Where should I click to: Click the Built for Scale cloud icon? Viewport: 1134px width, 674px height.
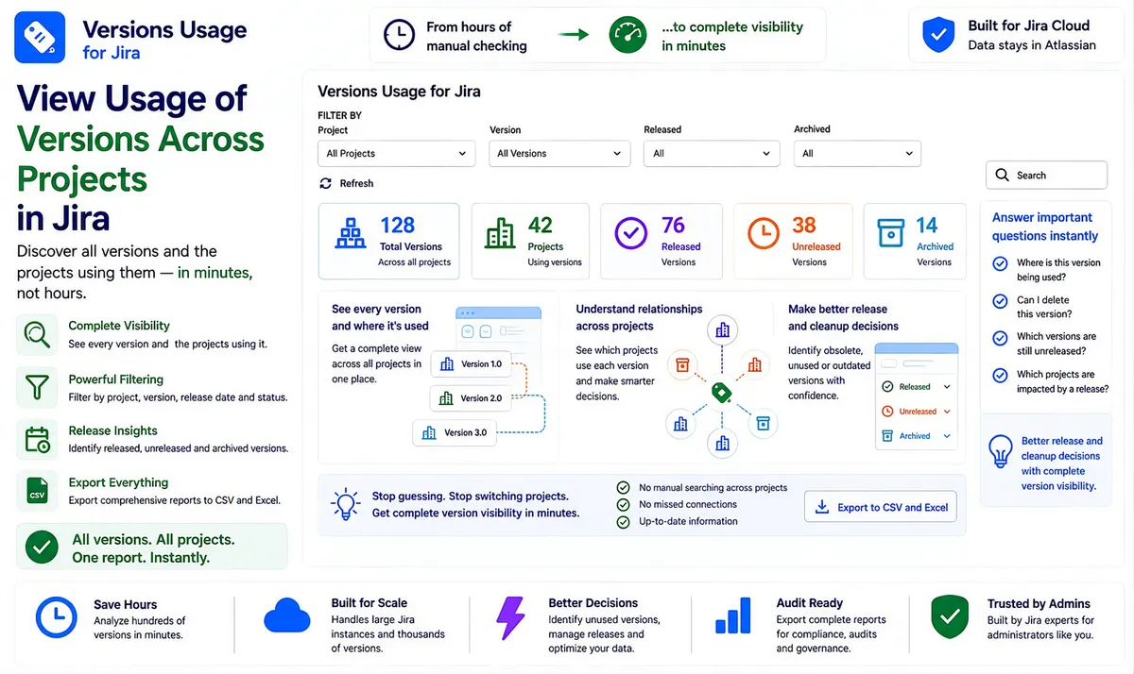tap(287, 615)
